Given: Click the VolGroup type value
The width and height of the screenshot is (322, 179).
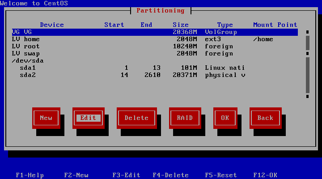Looking at the screenshot, I should click(x=221, y=32).
